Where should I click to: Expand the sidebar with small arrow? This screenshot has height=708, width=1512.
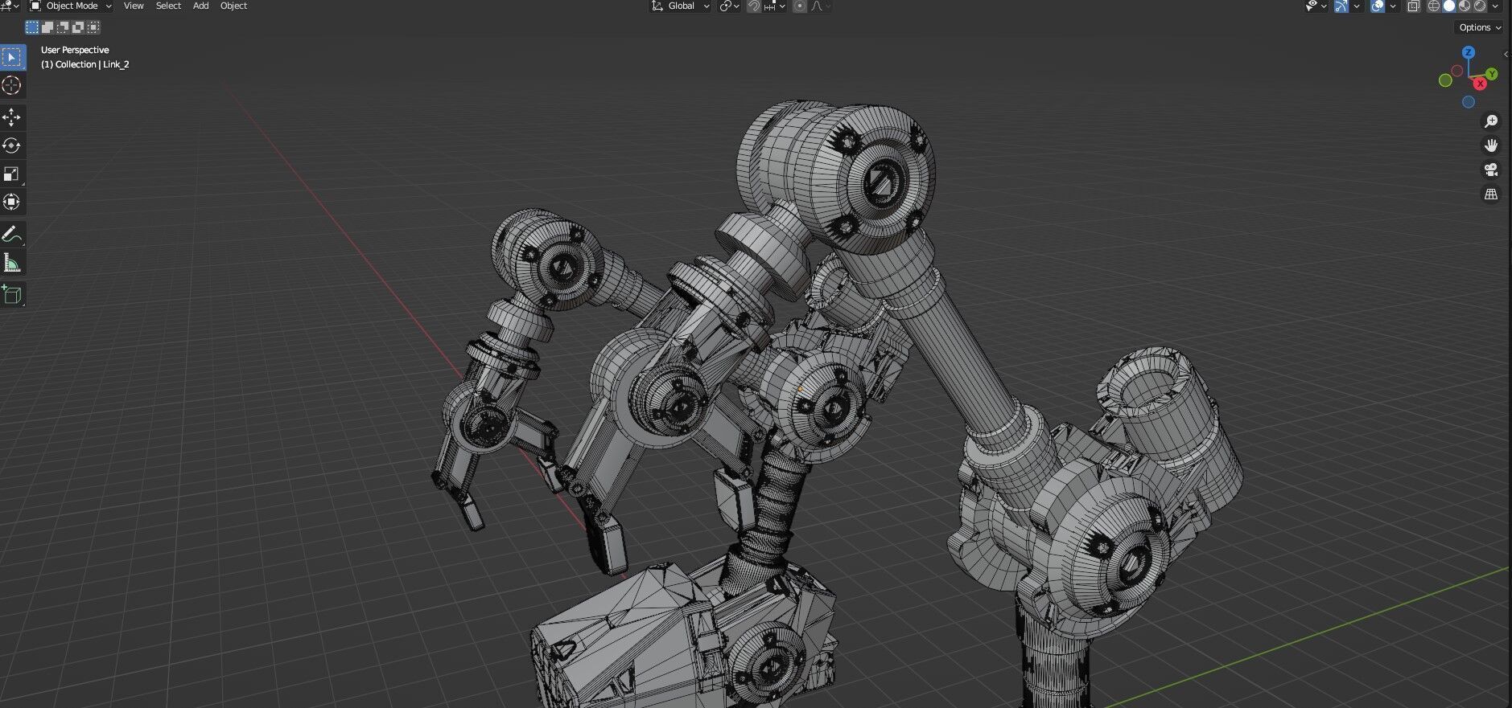1506,54
